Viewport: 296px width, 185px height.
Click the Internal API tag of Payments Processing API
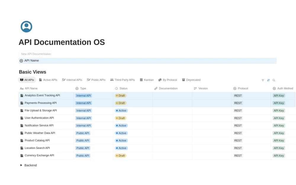pos(83,103)
